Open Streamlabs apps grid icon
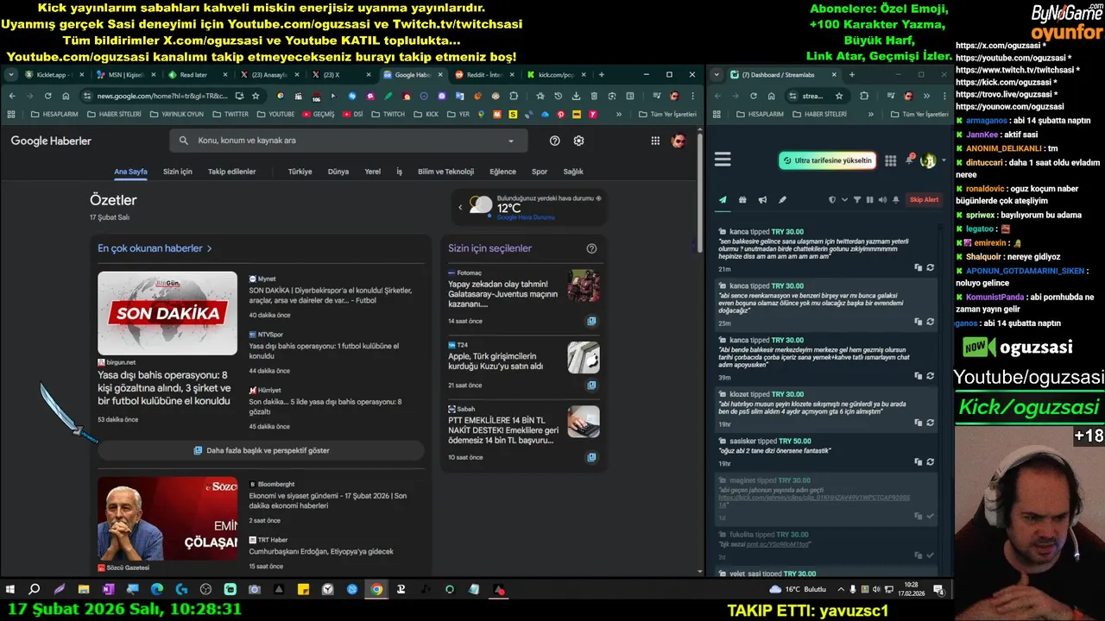Viewport: 1105px width, 621px height. click(x=890, y=160)
